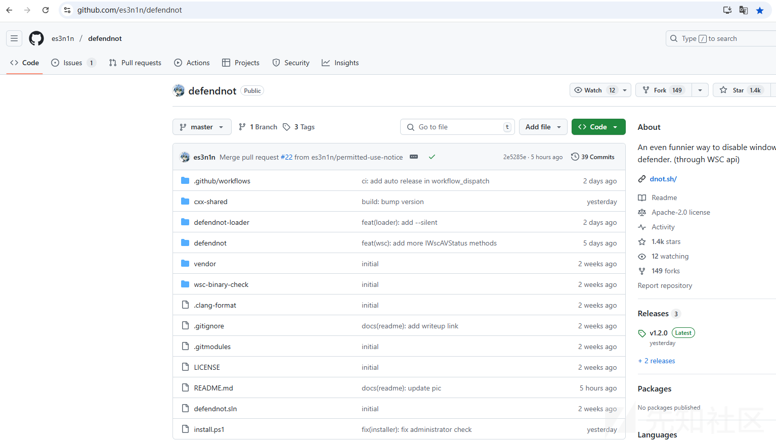Show + 2 releases link
The height and width of the screenshot is (442, 776).
[x=657, y=361]
